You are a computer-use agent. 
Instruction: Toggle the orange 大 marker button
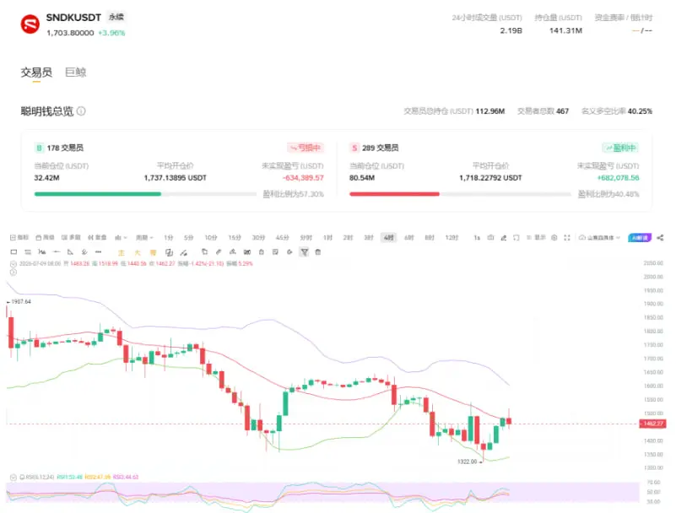coord(137,252)
